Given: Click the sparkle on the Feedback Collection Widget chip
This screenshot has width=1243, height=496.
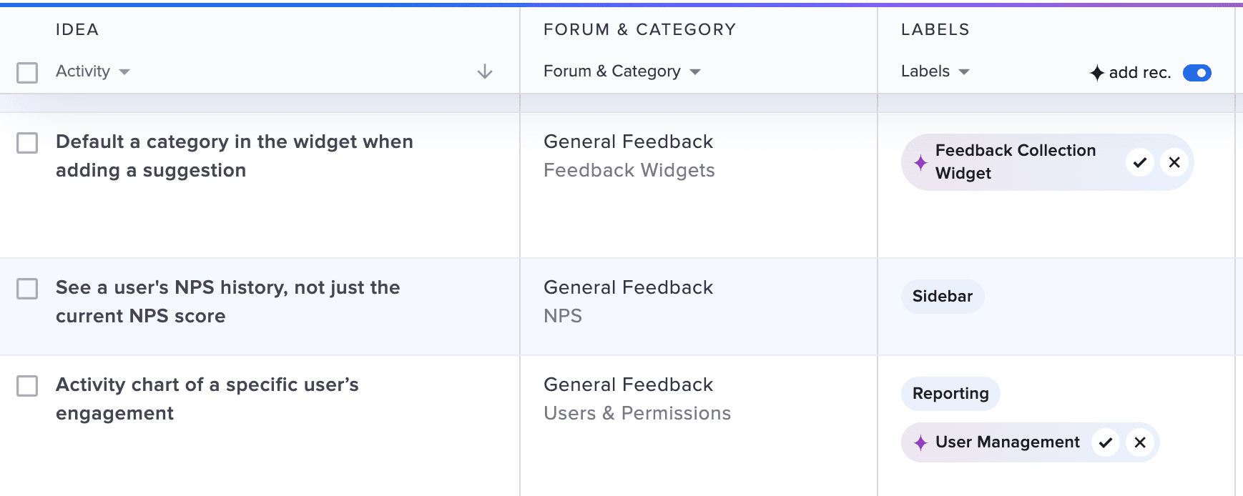Looking at the screenshot, I should pyautogui.click(x=920, y=162).
